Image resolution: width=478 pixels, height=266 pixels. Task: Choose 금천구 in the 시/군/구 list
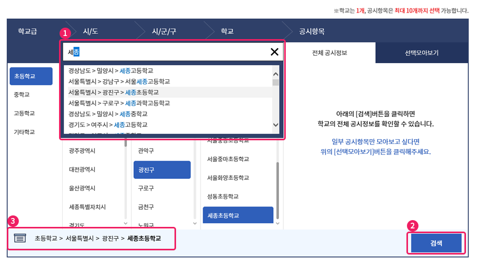146,207
